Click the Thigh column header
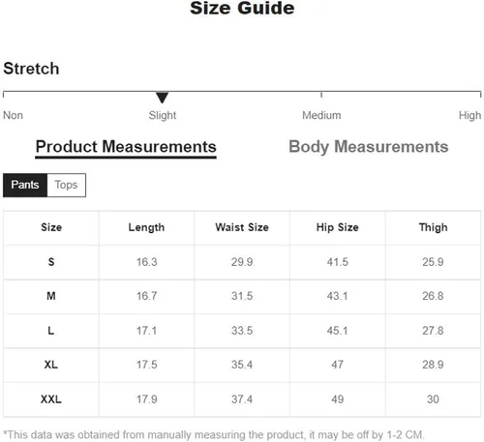The height and width of the screenshot is (442, 484). point(433,227)
